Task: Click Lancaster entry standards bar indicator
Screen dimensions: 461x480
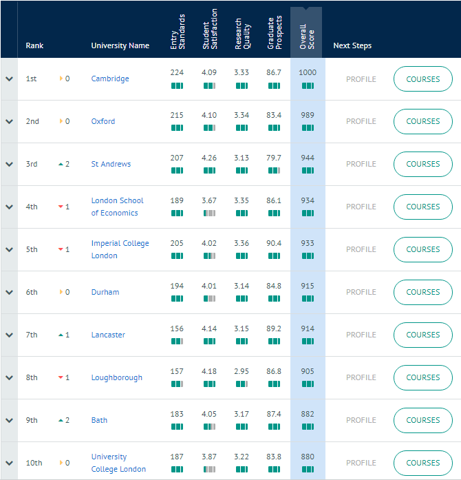Action: pyautogui.click(x=177, y=342)
